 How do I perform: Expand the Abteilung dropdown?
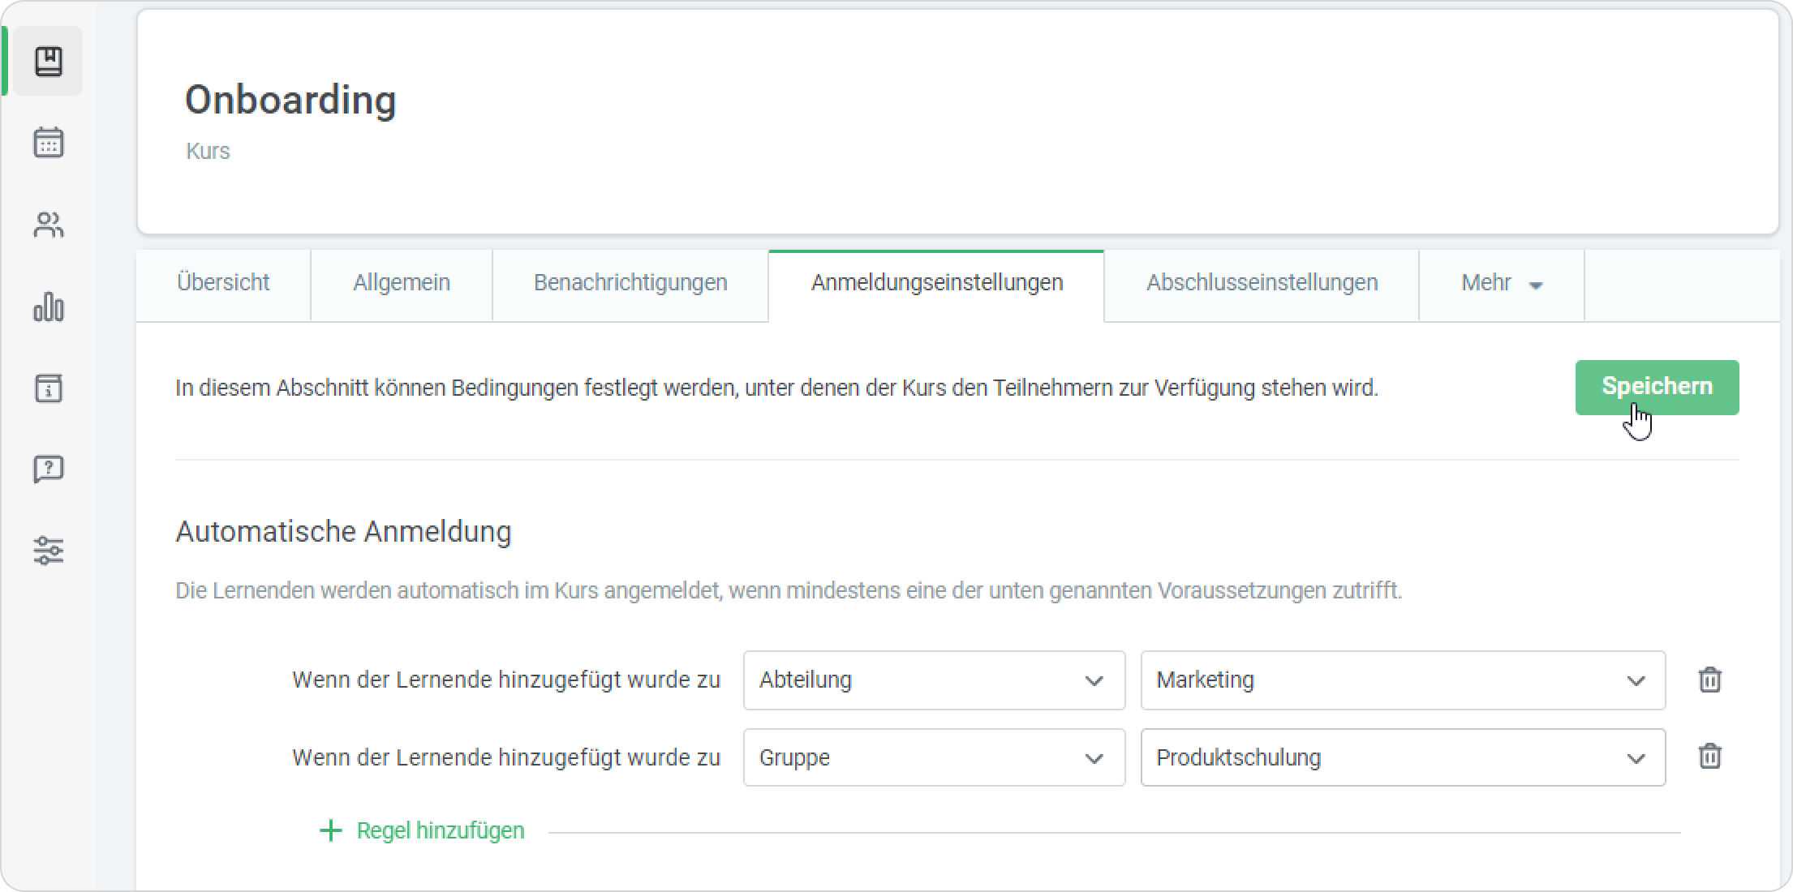[933, 680]
